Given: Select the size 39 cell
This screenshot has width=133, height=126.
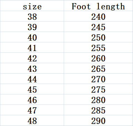Looking at the screenshot, I should 32,27.
